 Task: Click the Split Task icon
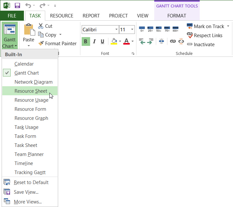161,41
